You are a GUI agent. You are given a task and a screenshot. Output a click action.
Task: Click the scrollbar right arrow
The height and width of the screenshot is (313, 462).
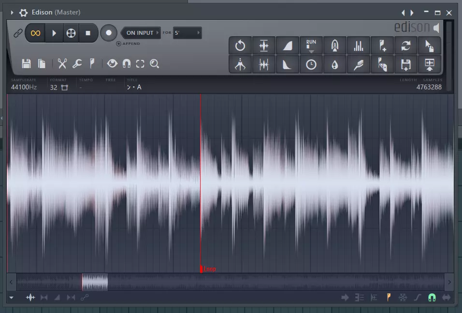tap(449, 282)
